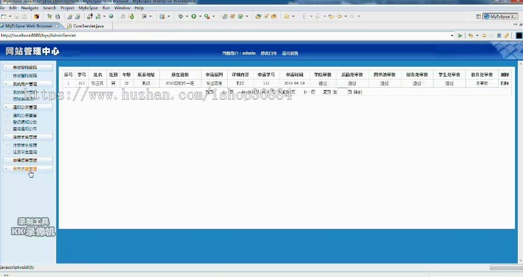523x277 pixels.
Task: Open dropdown next to the browser favorites star
Action: 477,35
